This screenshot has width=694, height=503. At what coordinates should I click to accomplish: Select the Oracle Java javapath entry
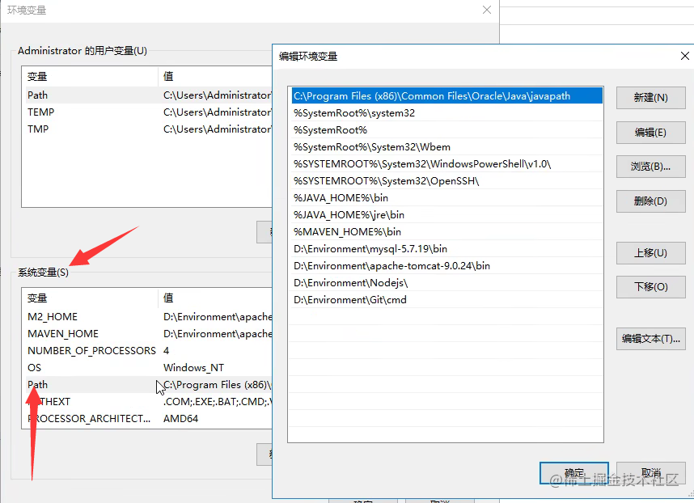click(x=445, y=95)
